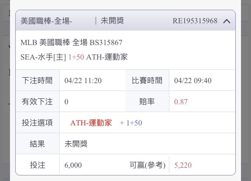Select the odds value 0.87
Image resolution: width=251 pixels, height=181 pixels.
tap(181, 102)
